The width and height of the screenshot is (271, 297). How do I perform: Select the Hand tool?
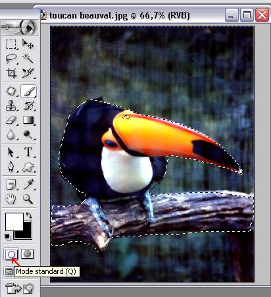coord(11,199)
